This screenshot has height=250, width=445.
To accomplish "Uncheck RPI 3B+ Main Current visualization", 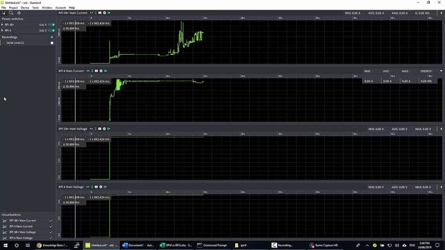I will pyautogui.click(x=51, y=221).
